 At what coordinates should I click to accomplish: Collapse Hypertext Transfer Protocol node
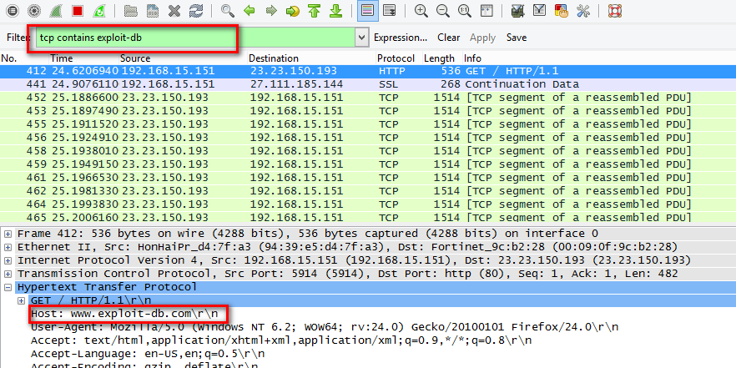[8, 287]
